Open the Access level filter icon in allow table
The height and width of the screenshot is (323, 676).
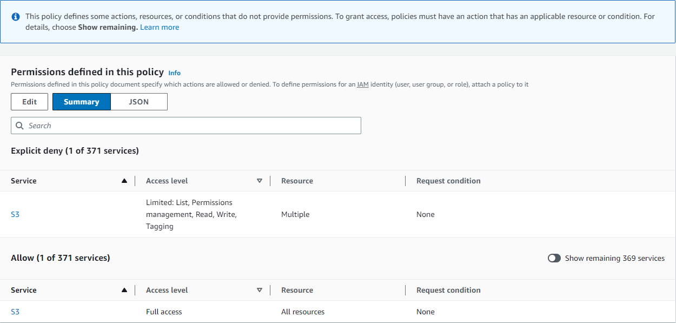tap(260, 290)
